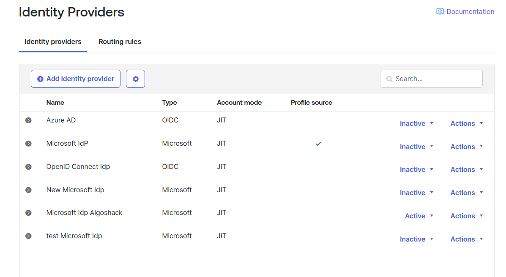Open the Documentation link

(470, 12)
